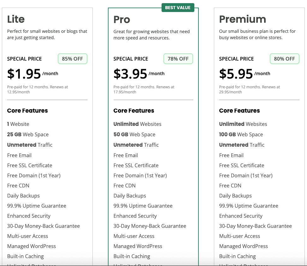
Task: Click 'Managed WordPress' in the Premium plan
Action: tap(244, 246)
